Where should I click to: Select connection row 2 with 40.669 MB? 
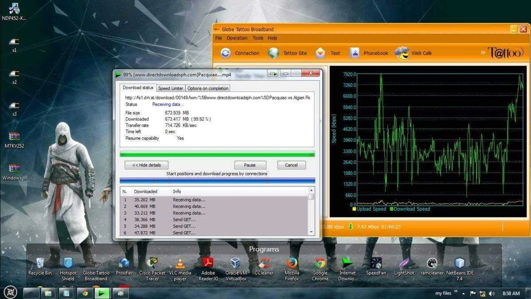click(x=214, y=206)
